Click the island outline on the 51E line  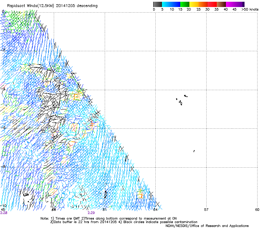[x=105, y=194]
